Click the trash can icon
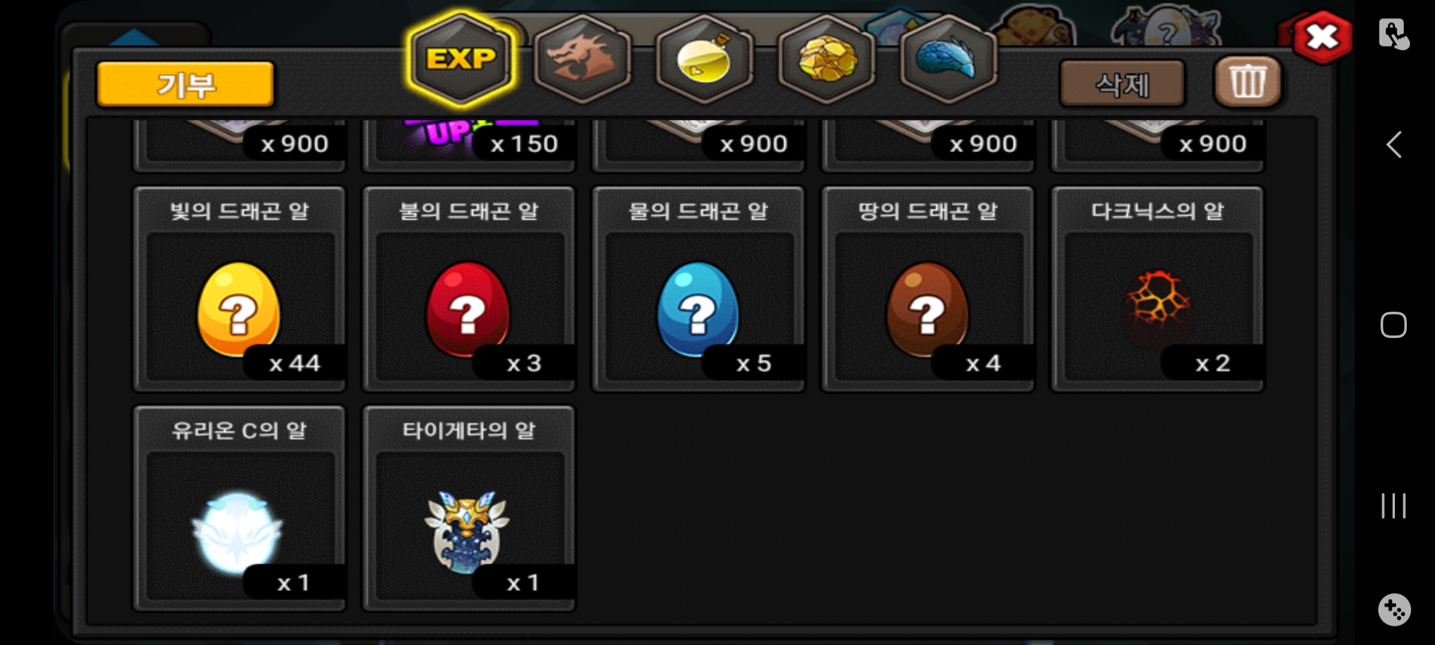 [1247, 82]
